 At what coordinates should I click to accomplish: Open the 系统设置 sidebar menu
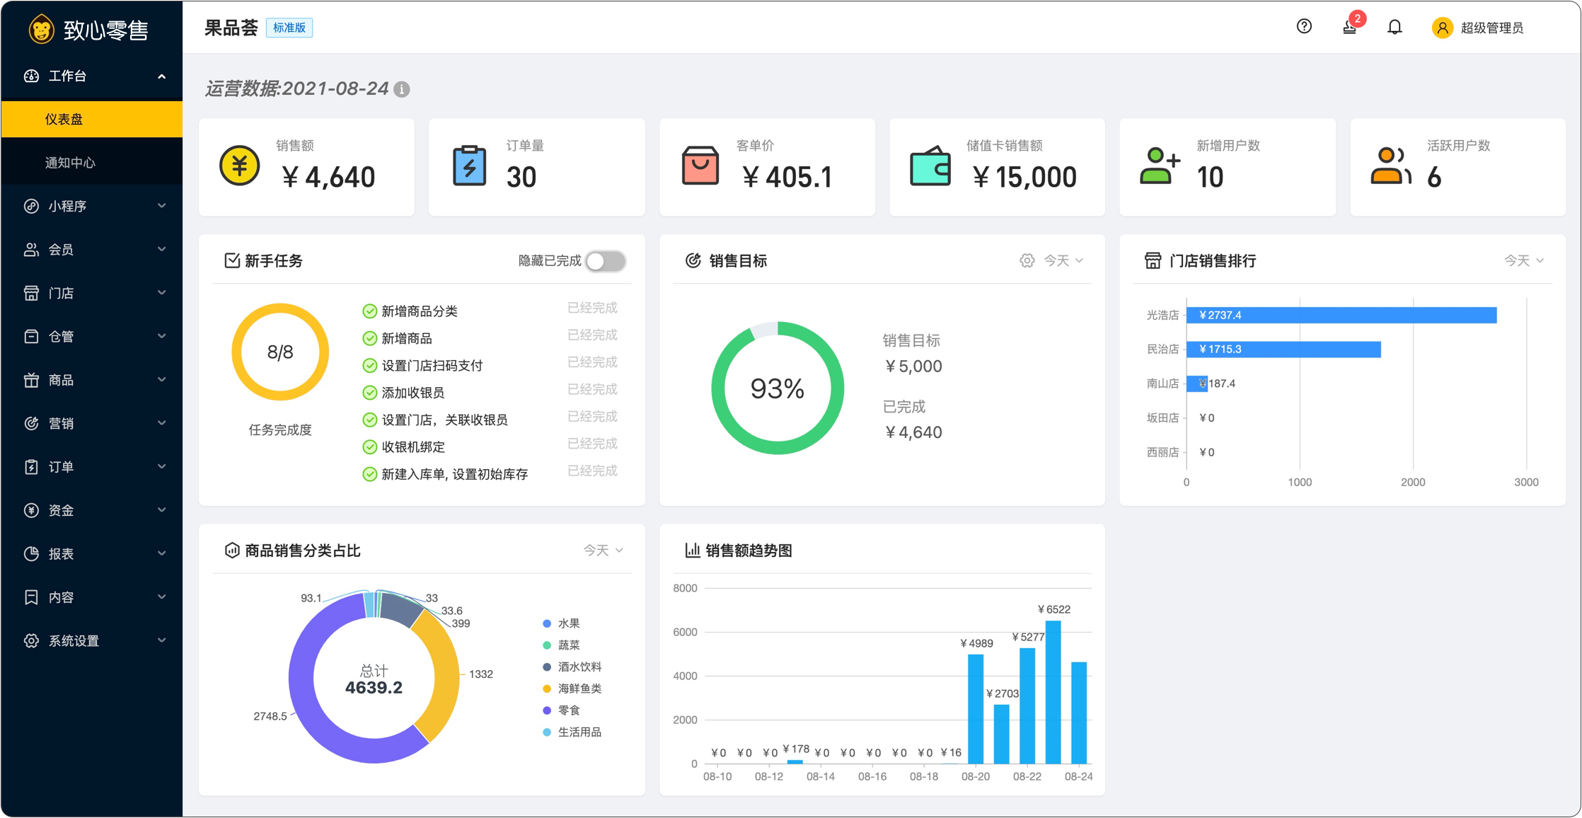pyautogui.click(x=92, y=640)
